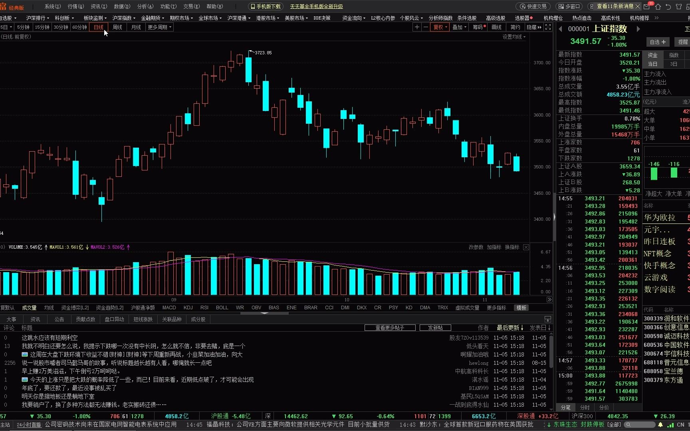Toggle 简约 simple mode
Screen dimensions: 690x431
[x=515, y=27]
